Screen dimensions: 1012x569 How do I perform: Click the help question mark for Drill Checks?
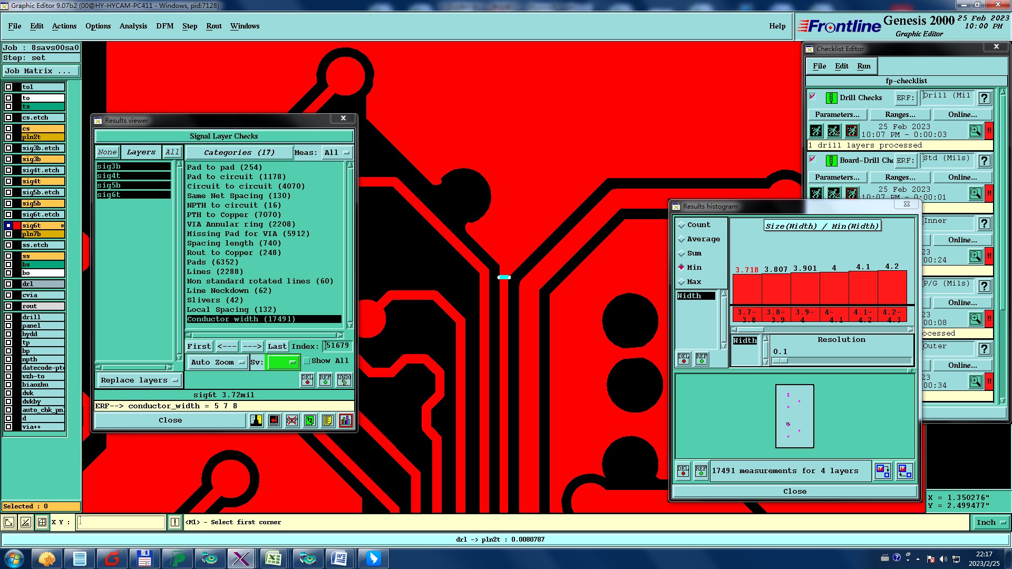point(984,98)
